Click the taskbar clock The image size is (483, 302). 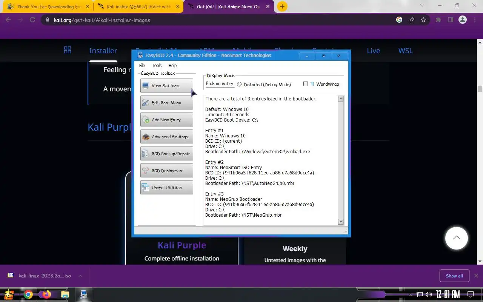pyautogui.click(x=448, y=294)
